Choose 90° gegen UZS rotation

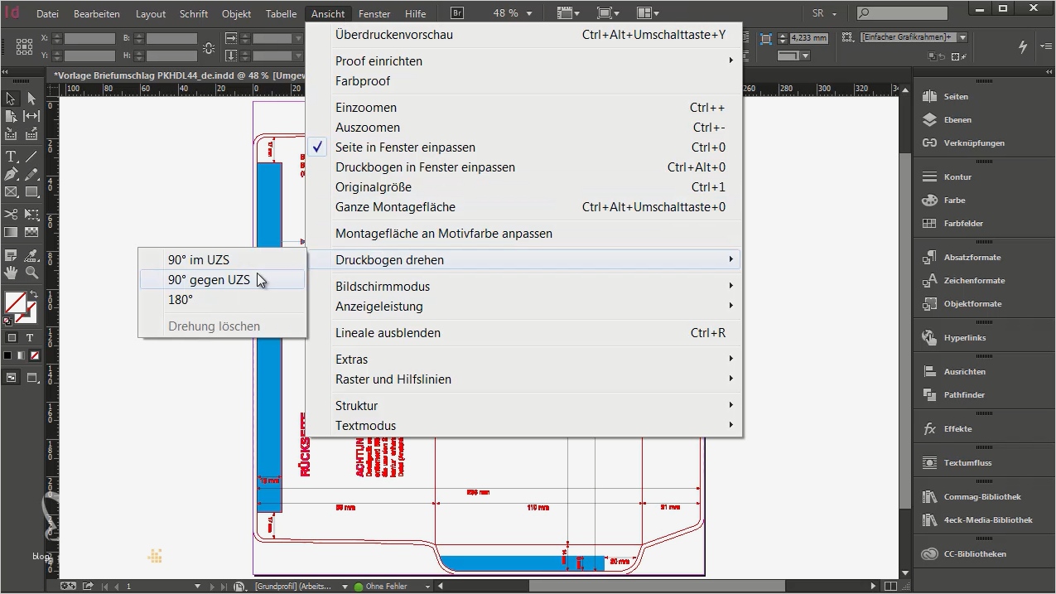coord(209,279)
